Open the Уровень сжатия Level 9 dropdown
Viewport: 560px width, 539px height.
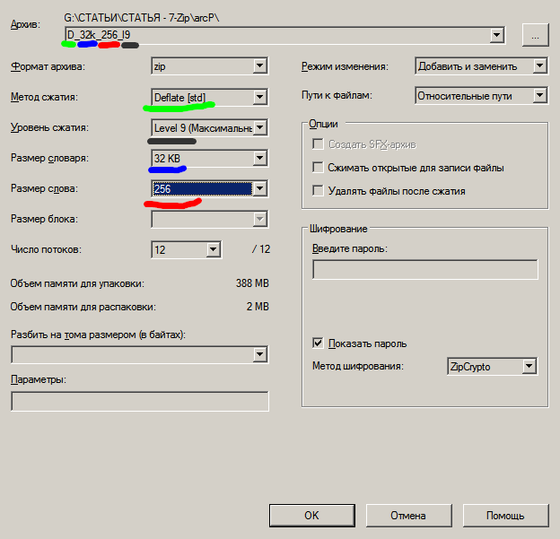(209, 127)
